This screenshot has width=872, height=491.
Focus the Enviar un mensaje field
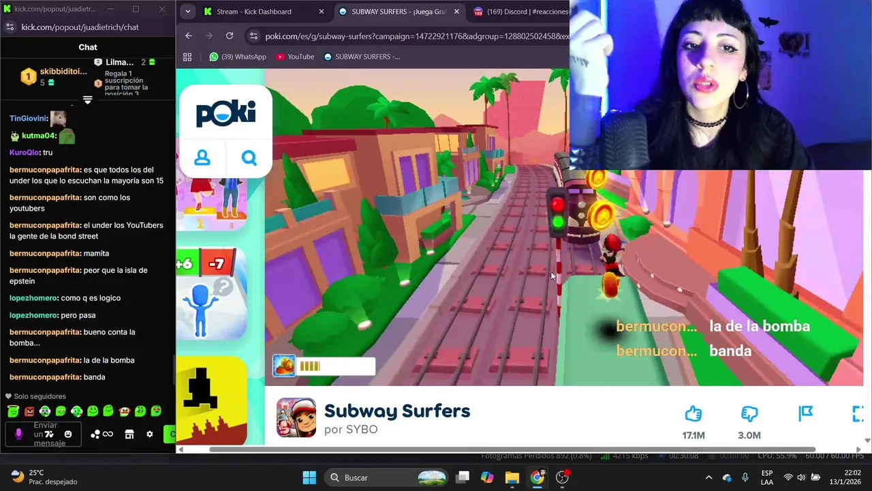43,434
